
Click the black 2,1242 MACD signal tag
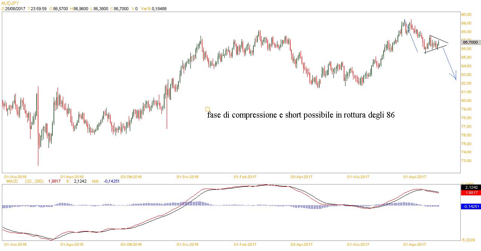470,187
